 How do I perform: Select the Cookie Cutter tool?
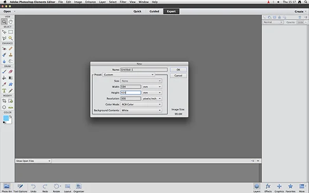(4, 107)
